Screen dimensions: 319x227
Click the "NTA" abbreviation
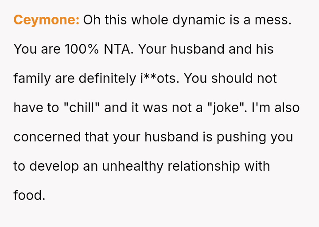(x=118, y=49)
